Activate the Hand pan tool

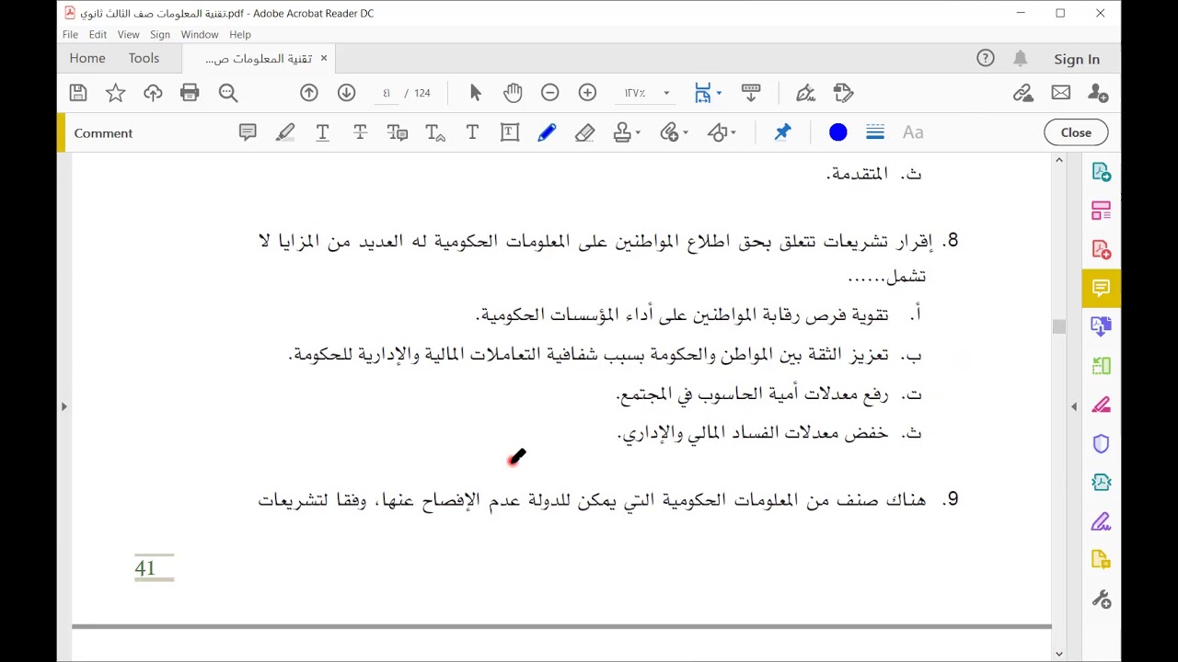tap(513, 93)
